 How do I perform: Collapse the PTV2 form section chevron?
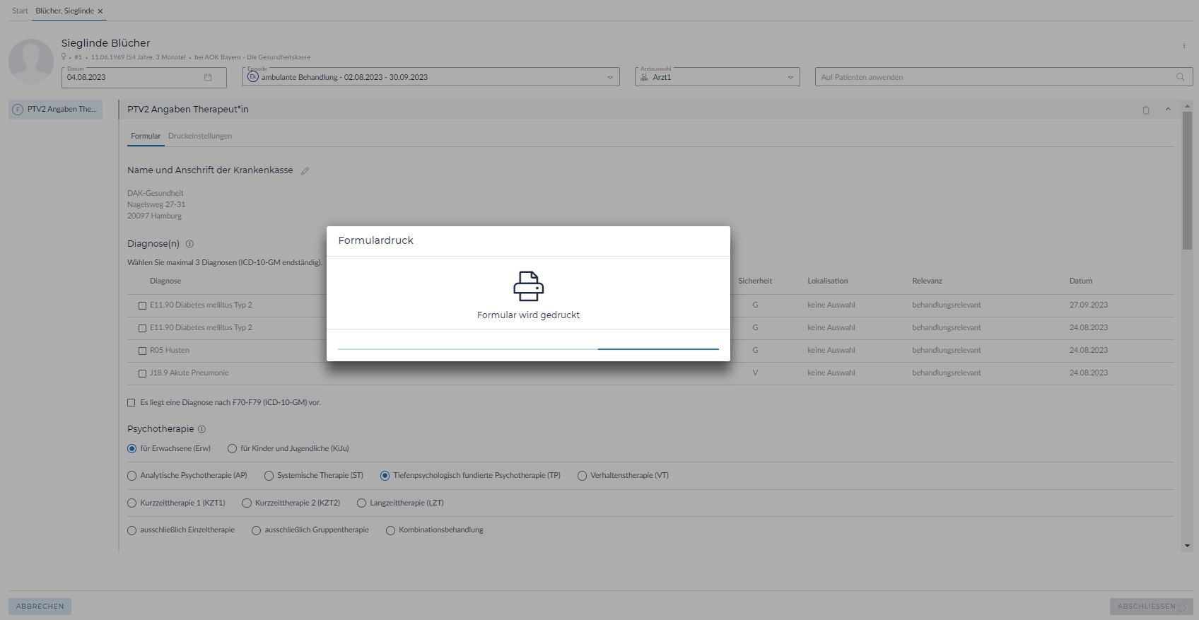(x=1168, y=110)
